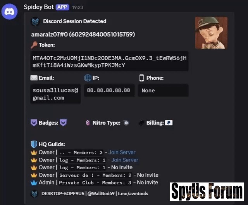Click the embed author icon beside Discord Session Detected
248x205 pixels.
[35, 21]
